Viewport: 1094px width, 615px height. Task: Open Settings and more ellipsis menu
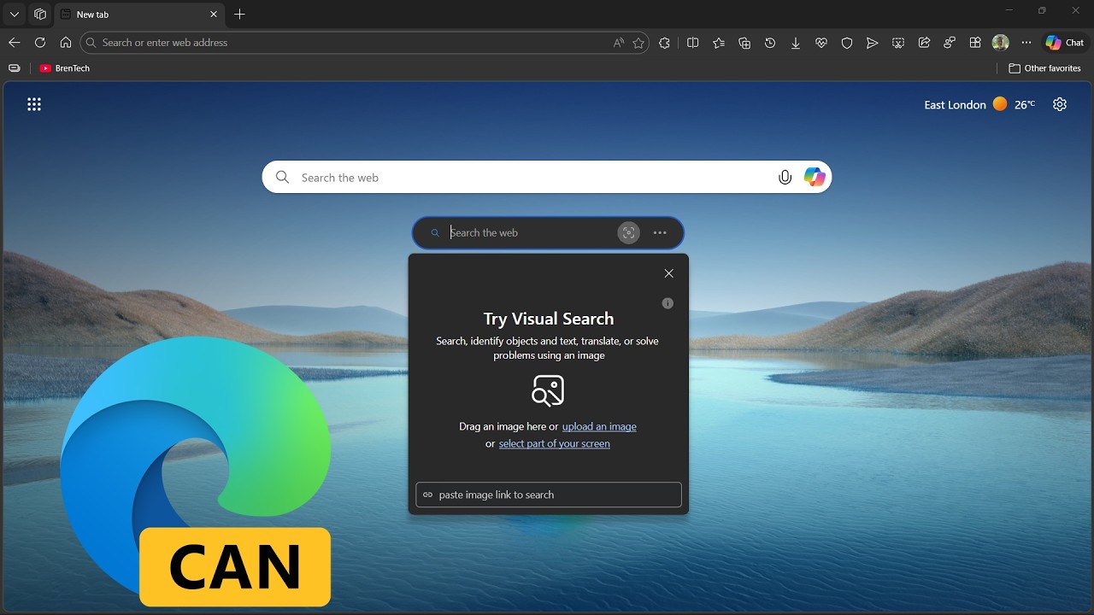click(1026, 43)
